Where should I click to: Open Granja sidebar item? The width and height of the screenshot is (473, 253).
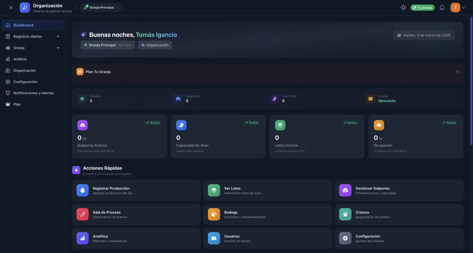(33, 48)
